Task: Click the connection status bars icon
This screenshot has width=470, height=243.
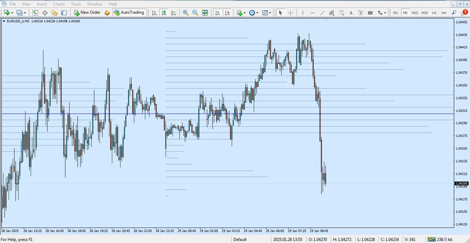Action: coord(431,239)
